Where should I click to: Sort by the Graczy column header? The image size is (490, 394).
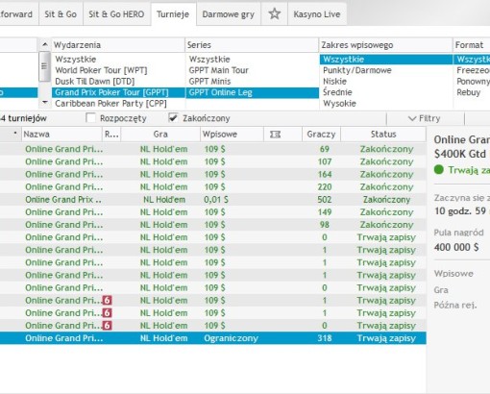pyautogui.click(x=321, y=135)
